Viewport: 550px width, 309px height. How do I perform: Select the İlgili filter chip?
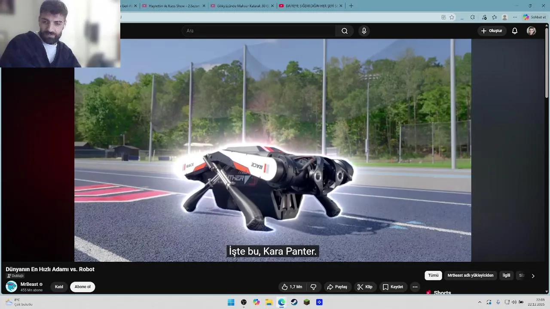tap(506, 276)
